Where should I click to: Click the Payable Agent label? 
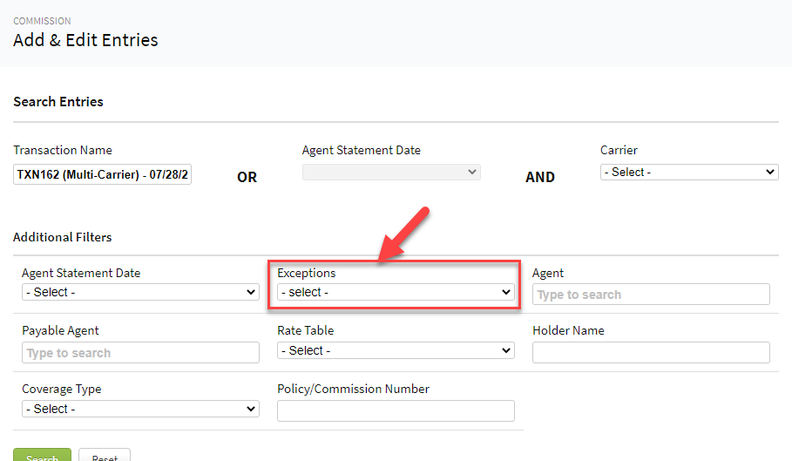60,331
